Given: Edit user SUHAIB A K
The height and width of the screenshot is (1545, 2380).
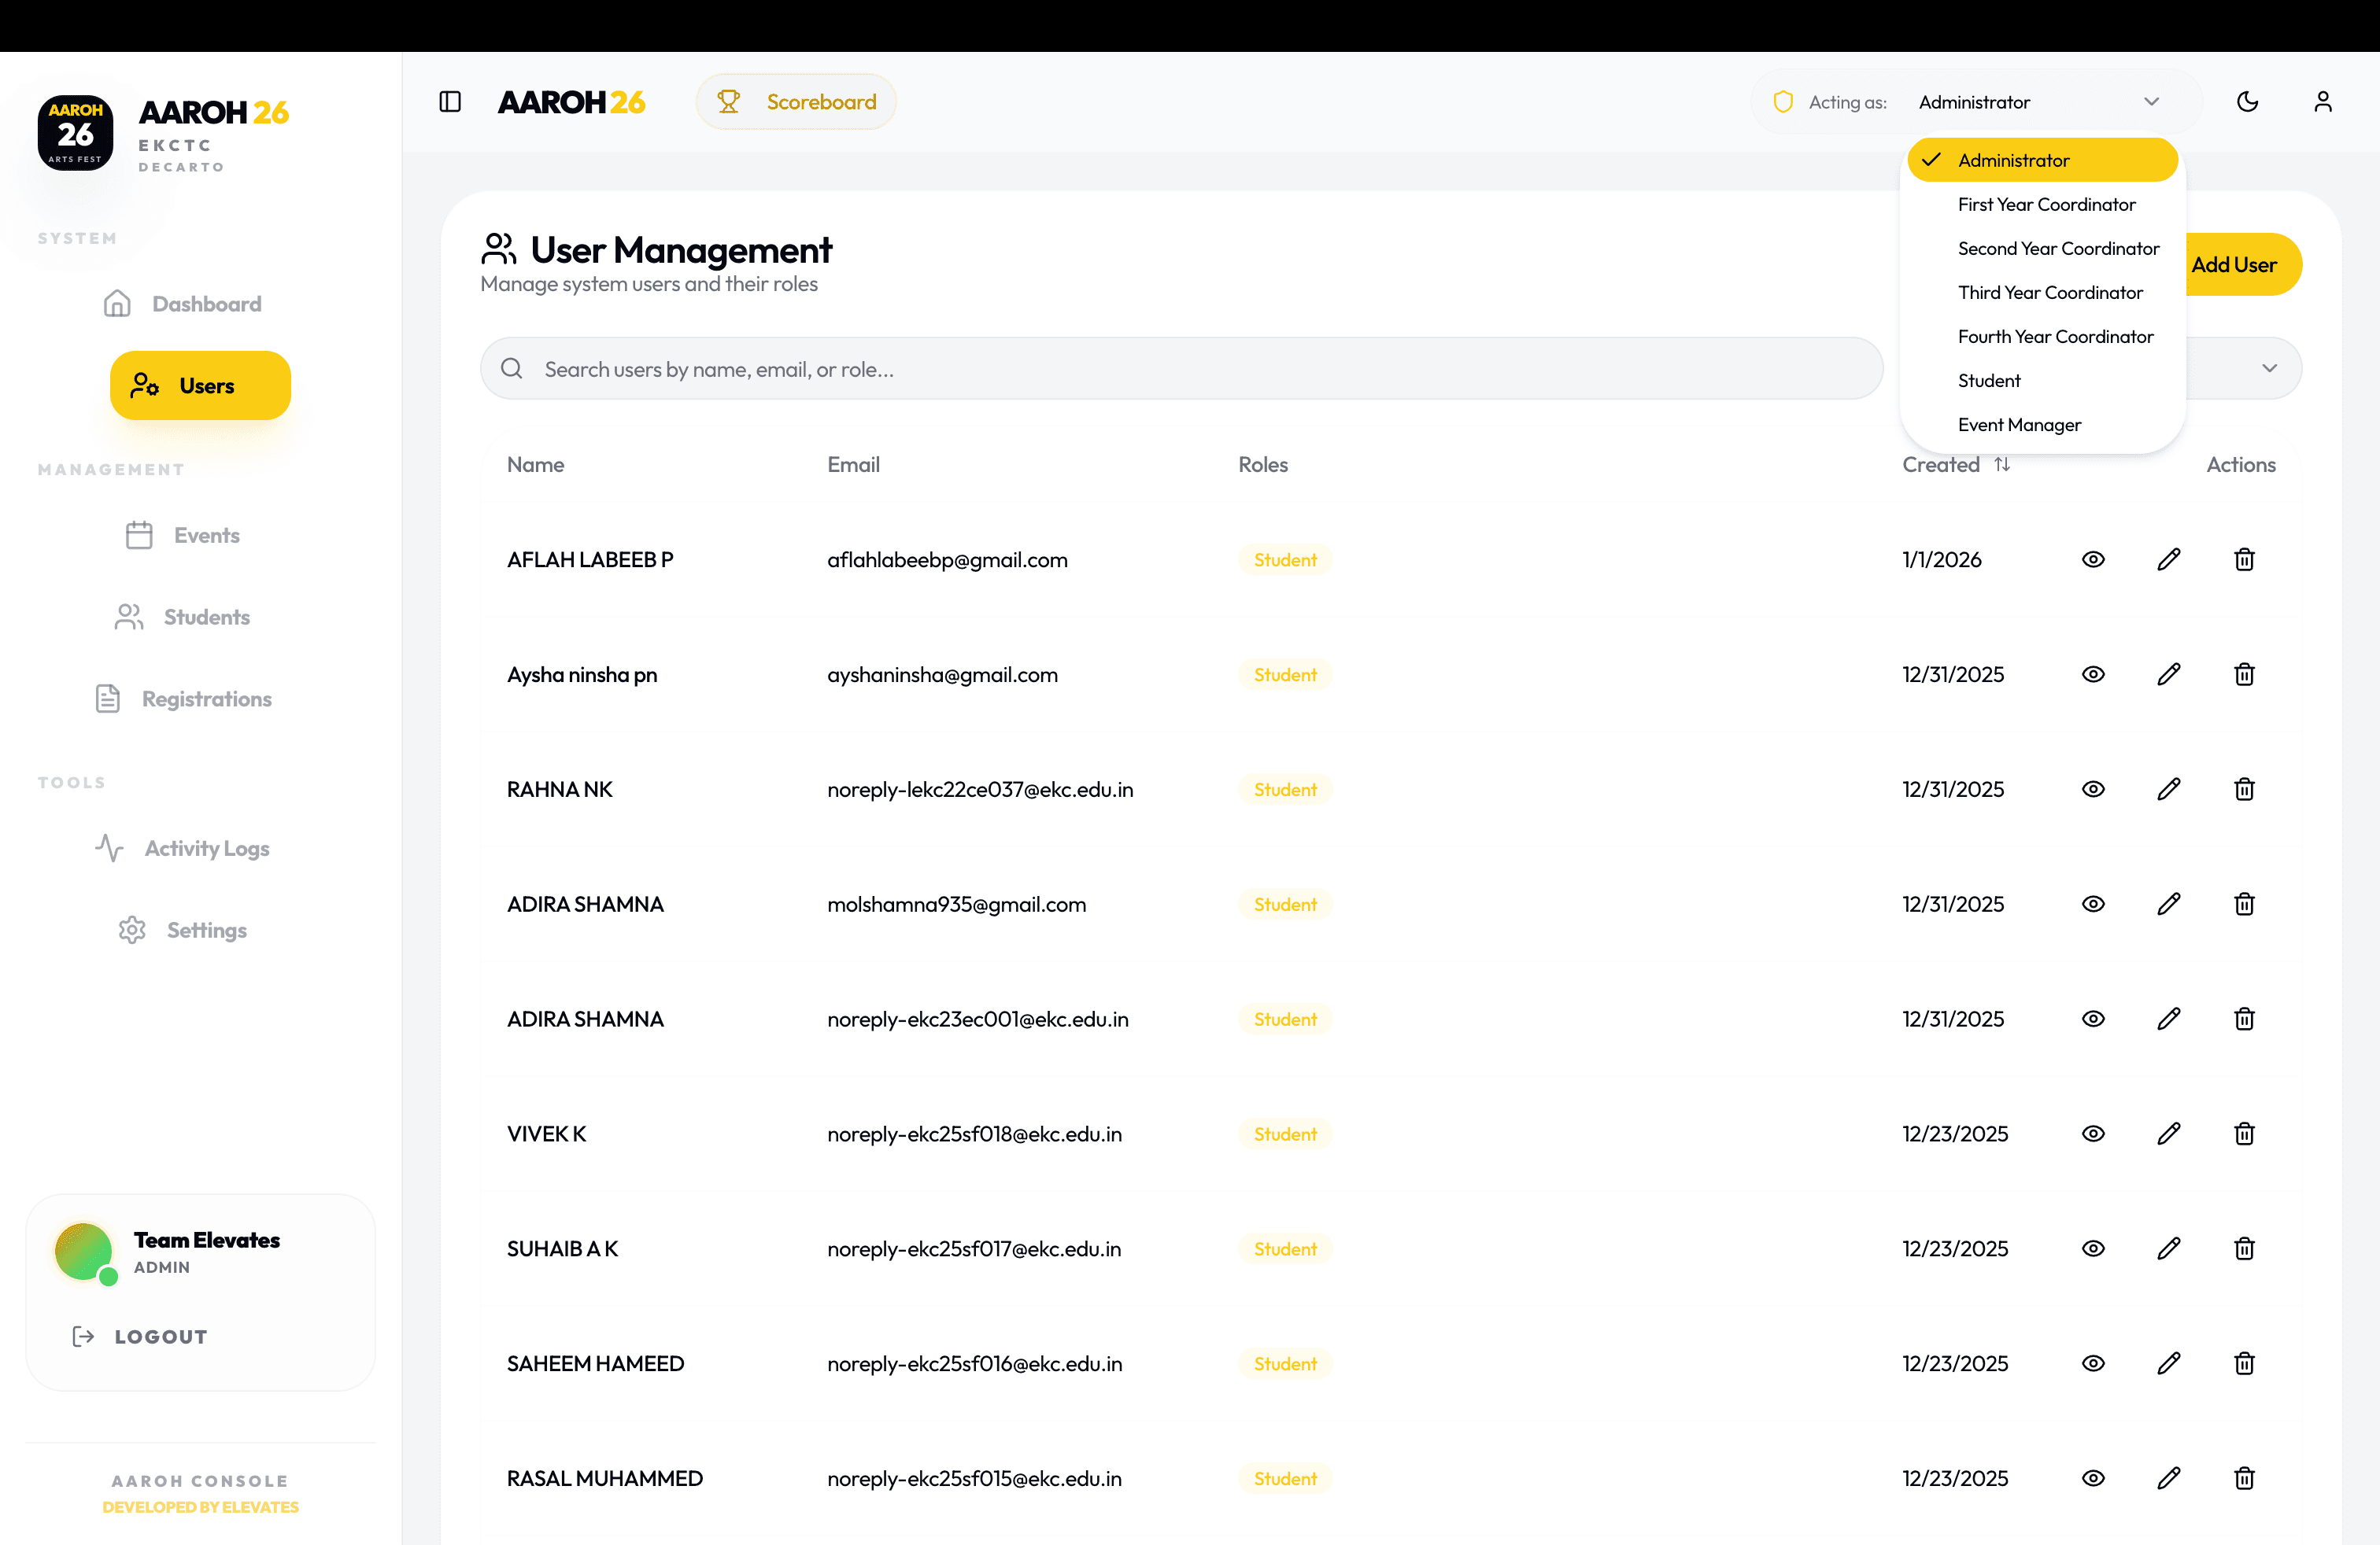Looking at the screenshot, I should (2168, 1249).
